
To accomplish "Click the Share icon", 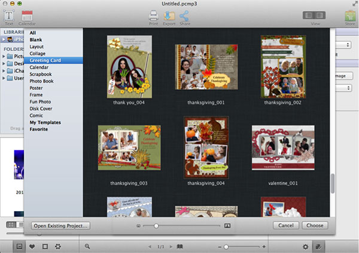I will (x=184, y=16).
